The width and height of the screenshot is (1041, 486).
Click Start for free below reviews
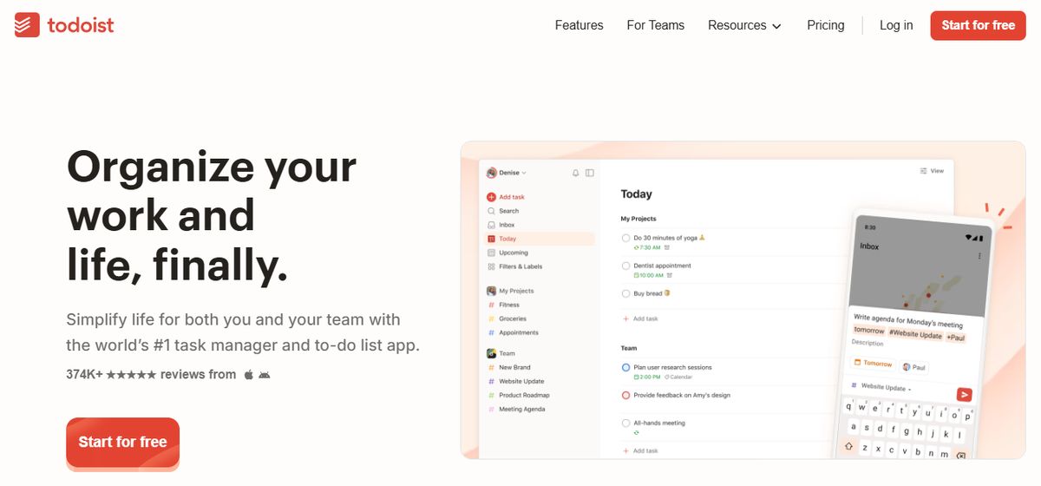coord(122,443)
